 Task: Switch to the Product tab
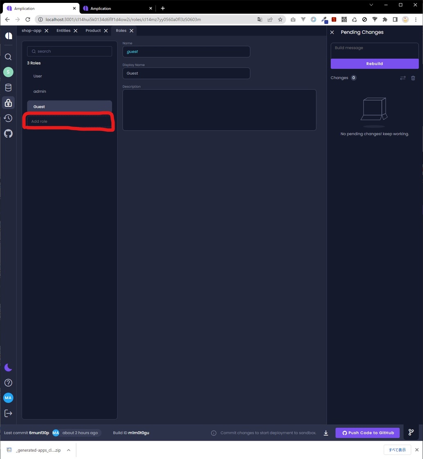click(x=93, y=30)
